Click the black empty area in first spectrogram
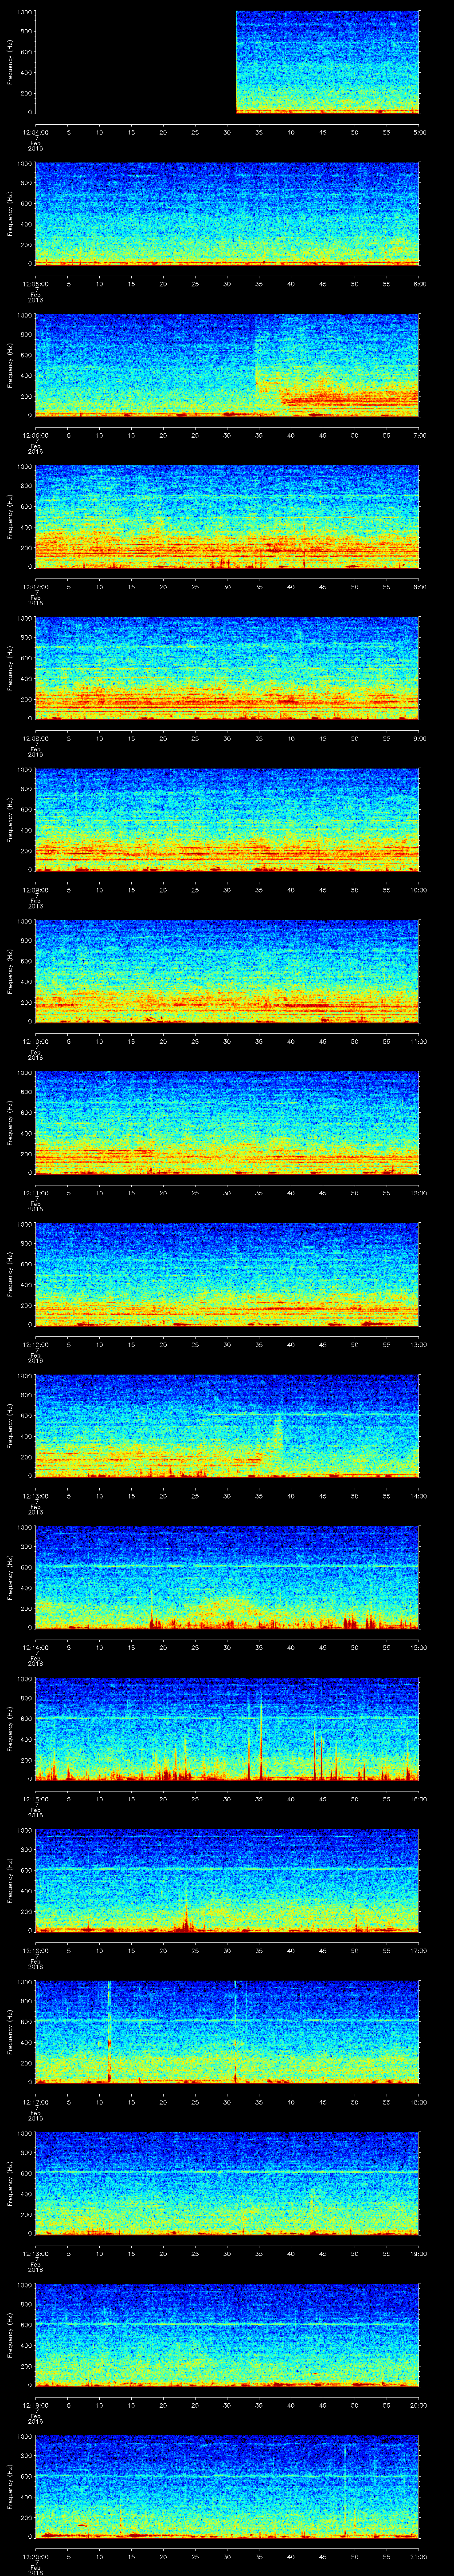 pyautogui.click(x=135, y=62)
